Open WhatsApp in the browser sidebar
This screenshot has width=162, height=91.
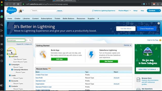pos(2,17)
